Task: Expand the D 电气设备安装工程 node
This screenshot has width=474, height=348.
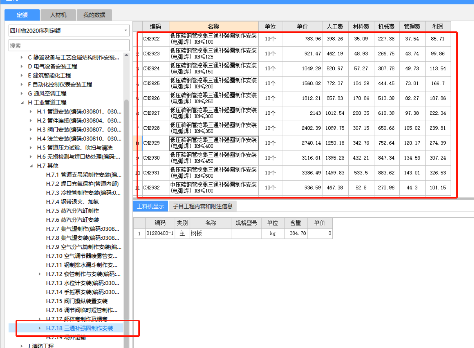Action: [22, 66]
